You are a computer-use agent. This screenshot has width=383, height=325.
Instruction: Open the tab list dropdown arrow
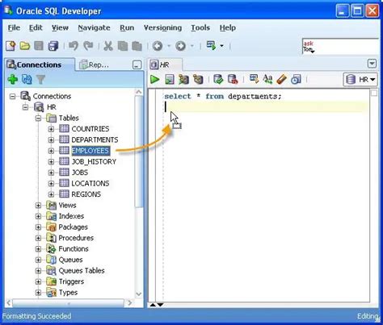coord(372,64)
